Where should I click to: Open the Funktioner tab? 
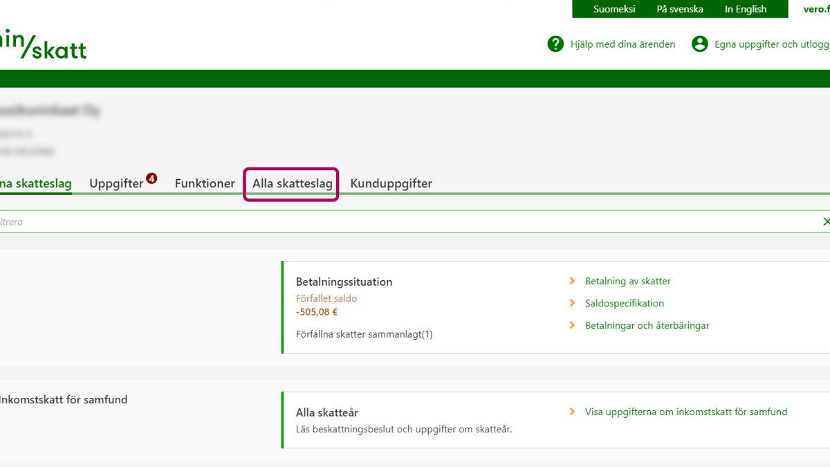point(205,184)
